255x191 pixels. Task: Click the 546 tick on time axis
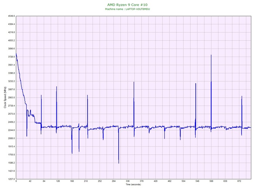coord(198,181)
